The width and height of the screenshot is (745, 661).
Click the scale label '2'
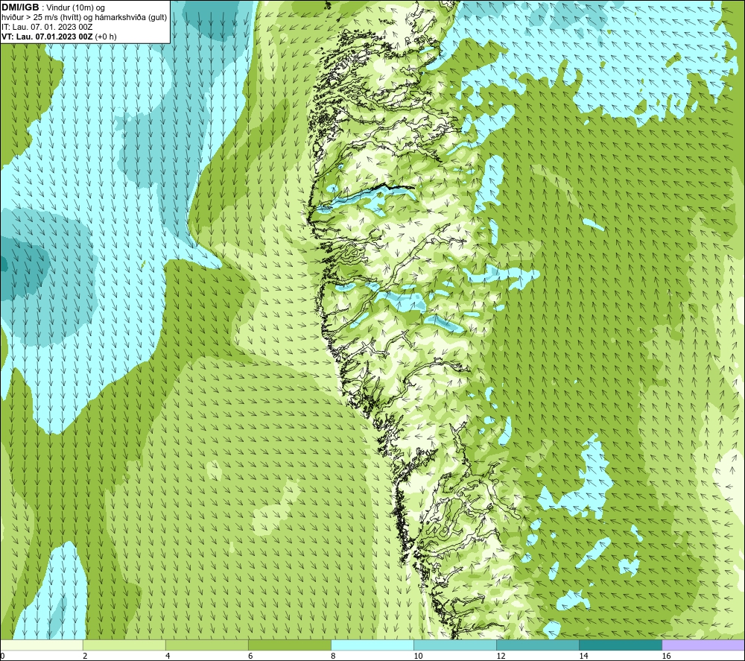click(x=85, y=656)
